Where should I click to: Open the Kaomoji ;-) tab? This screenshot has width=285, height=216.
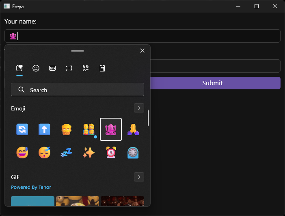click(69, 68)
